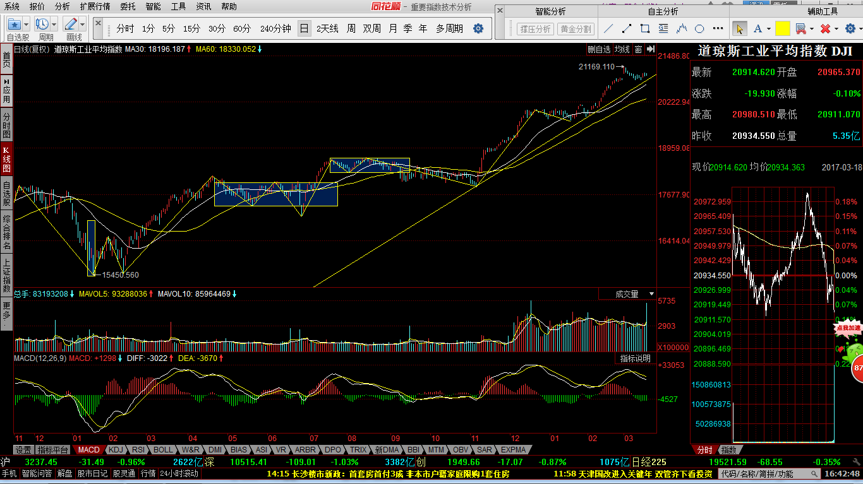Open 指标说明 indicator description
The image size is (863, 484).
635,358
